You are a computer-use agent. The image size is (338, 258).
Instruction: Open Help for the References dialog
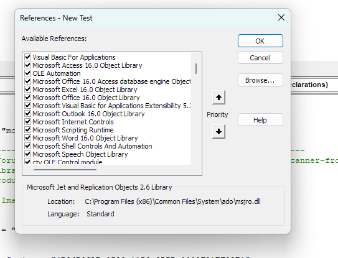[260, 120]
